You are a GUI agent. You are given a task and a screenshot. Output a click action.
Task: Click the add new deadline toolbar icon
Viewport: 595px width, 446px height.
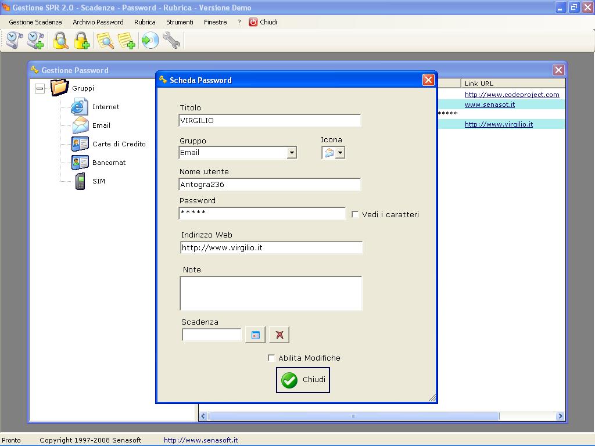[36, 40]
